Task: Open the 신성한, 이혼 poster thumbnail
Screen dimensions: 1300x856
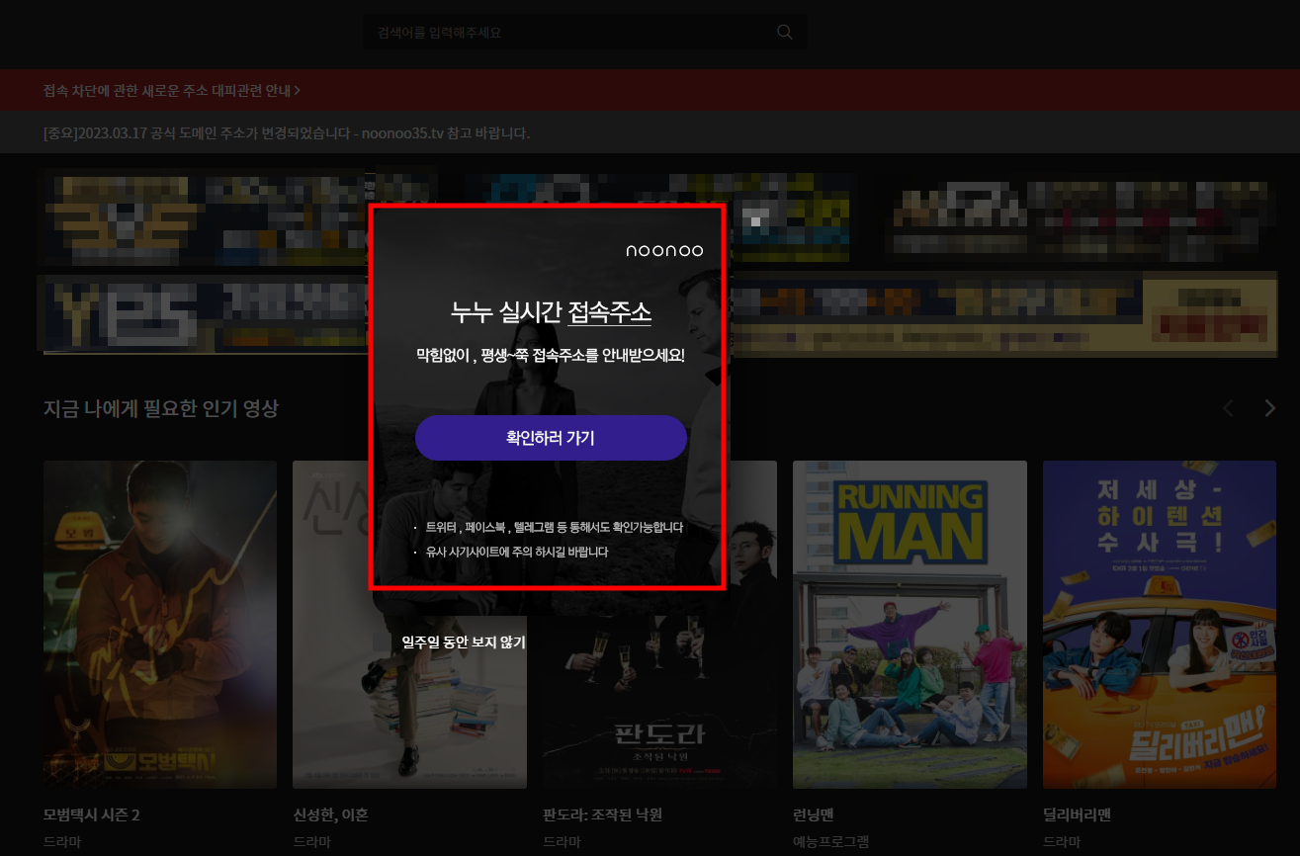Action: 409,624
